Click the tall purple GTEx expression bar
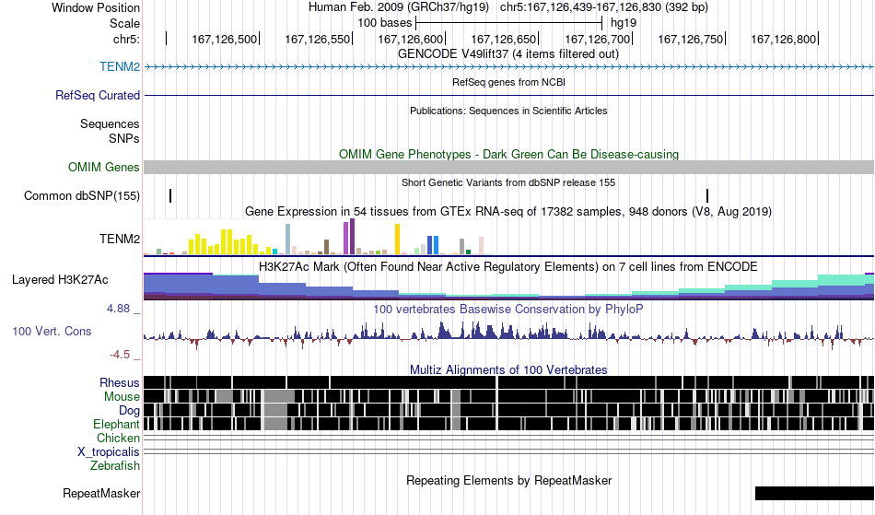 click(352, 237)
